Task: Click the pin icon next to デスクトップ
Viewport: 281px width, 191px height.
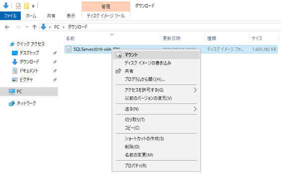Action: [55, 53]
